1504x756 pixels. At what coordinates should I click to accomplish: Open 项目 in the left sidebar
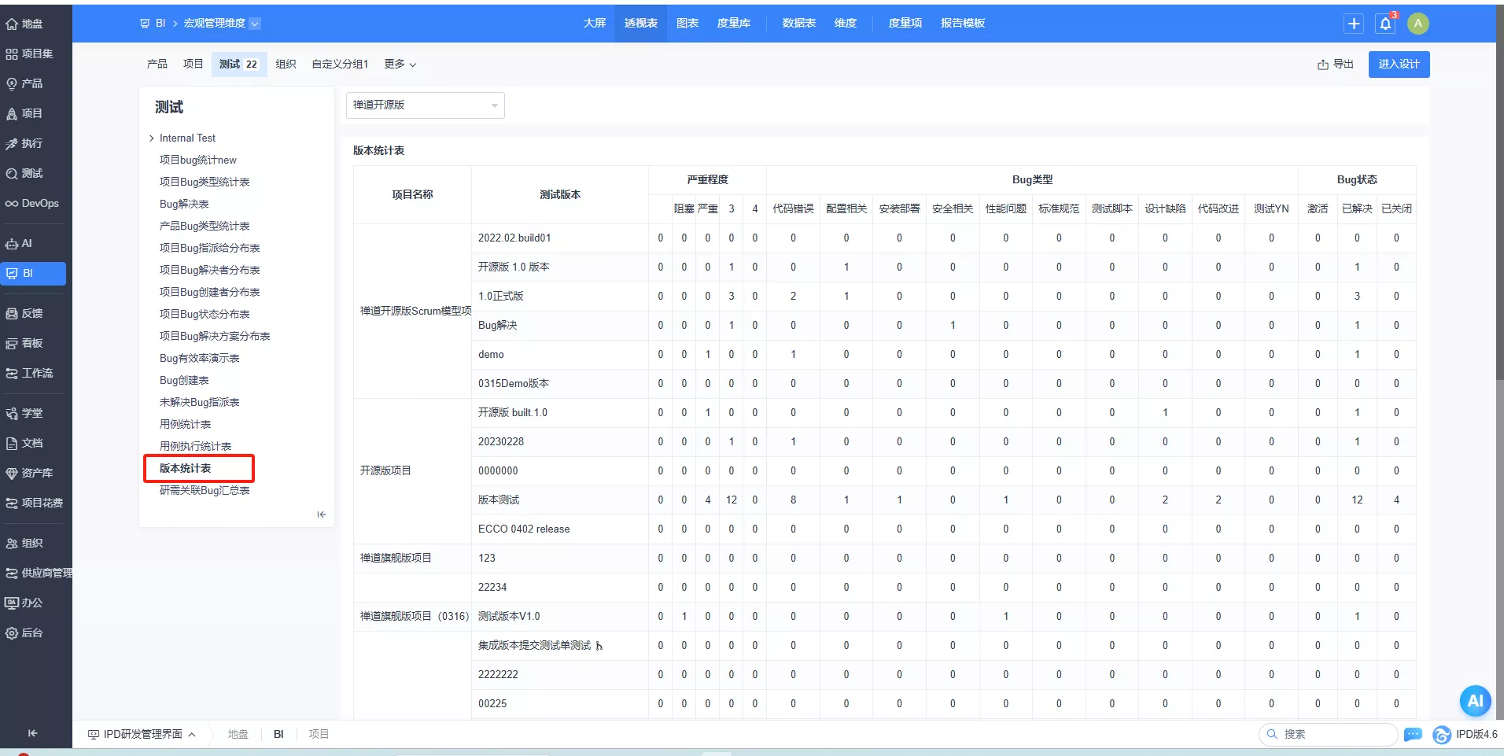pos(24,113)
